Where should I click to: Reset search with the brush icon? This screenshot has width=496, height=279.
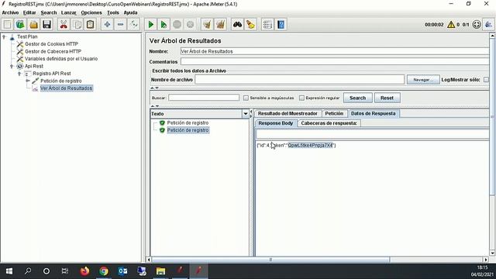click(x=250, y=24)
